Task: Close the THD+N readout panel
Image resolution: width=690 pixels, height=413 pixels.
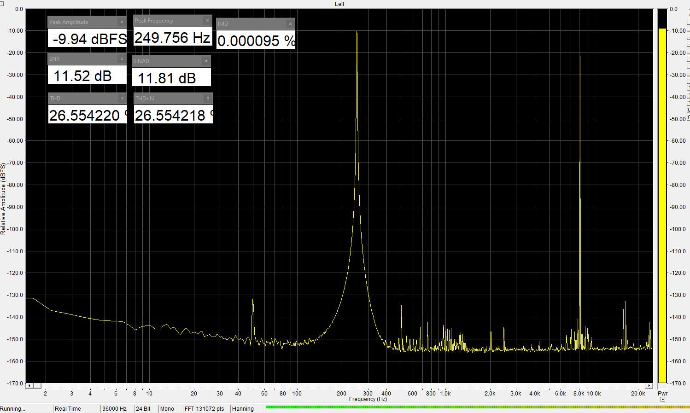Action: (x=208, y=98)
